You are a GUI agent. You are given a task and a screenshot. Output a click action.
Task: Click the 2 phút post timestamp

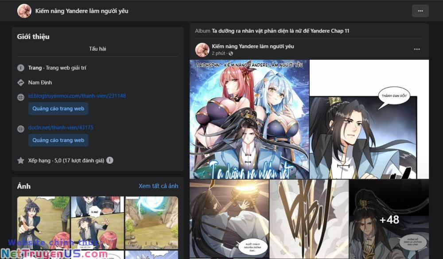218,54
